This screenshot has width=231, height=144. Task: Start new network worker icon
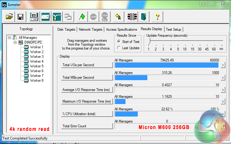click(x=57, y=17)
